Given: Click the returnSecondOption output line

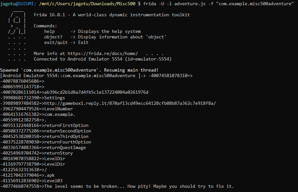Looking at the screenshot, I should coord(68,131).
